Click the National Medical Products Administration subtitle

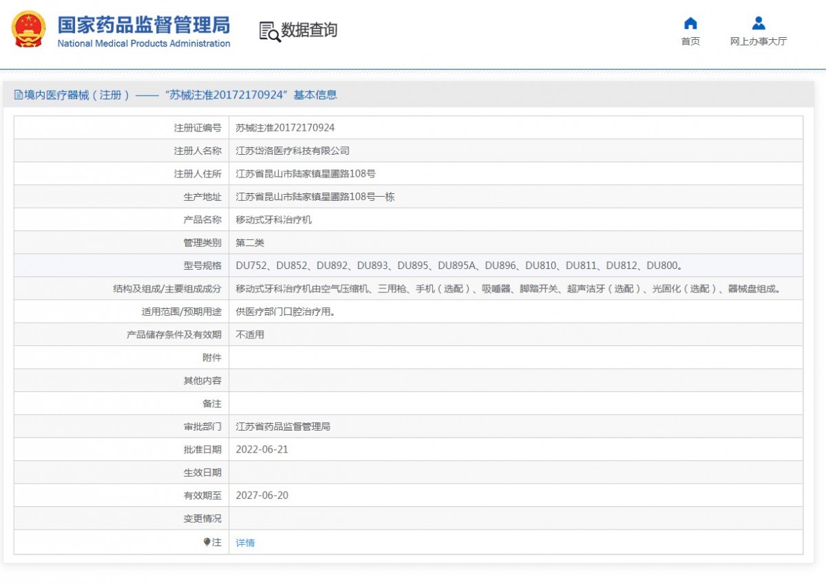143,43
